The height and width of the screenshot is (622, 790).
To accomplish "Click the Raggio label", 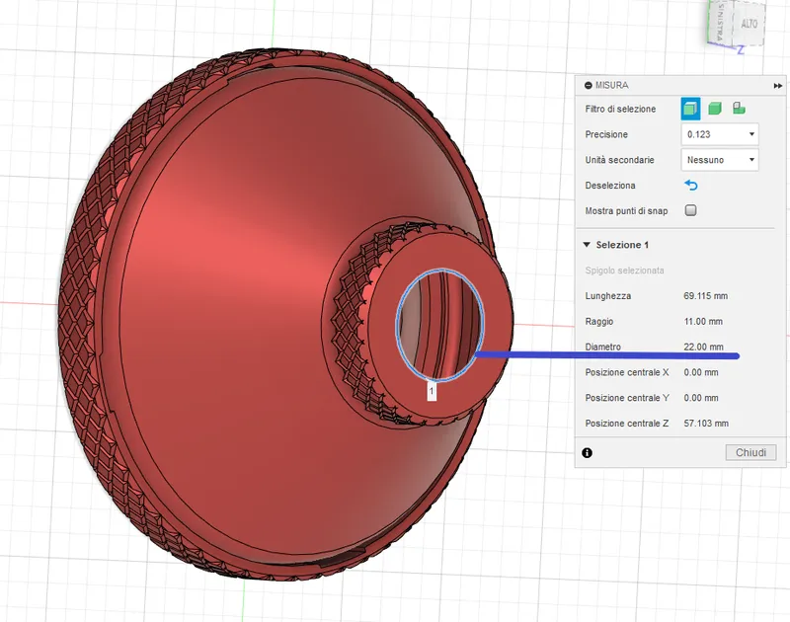I will (599, 321).
